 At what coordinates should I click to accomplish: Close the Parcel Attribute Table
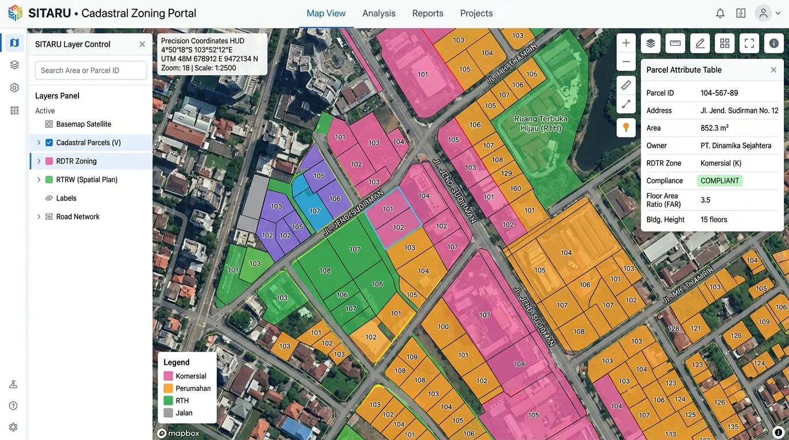(x=774, y=70)
